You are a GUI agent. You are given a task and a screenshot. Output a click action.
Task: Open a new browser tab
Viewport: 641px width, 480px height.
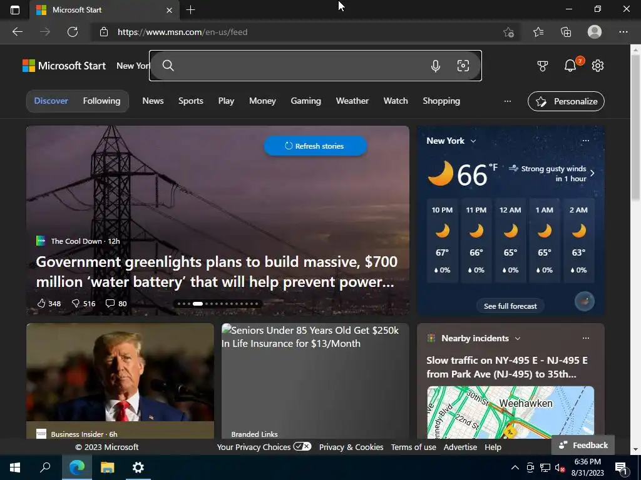[x=190, y=10]
